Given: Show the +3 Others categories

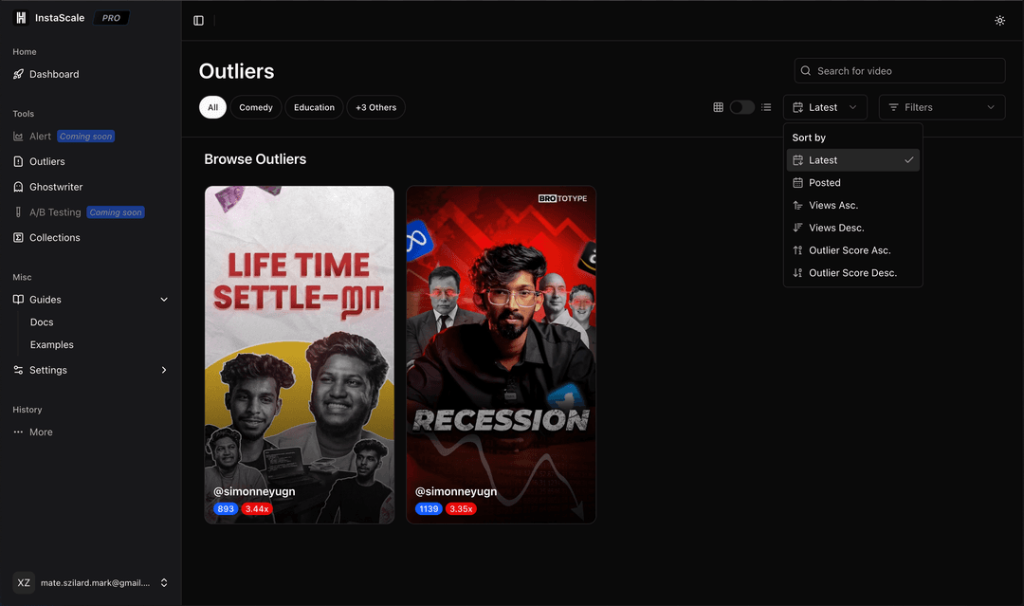Looking at the screenshot, I should click(375, 107).
